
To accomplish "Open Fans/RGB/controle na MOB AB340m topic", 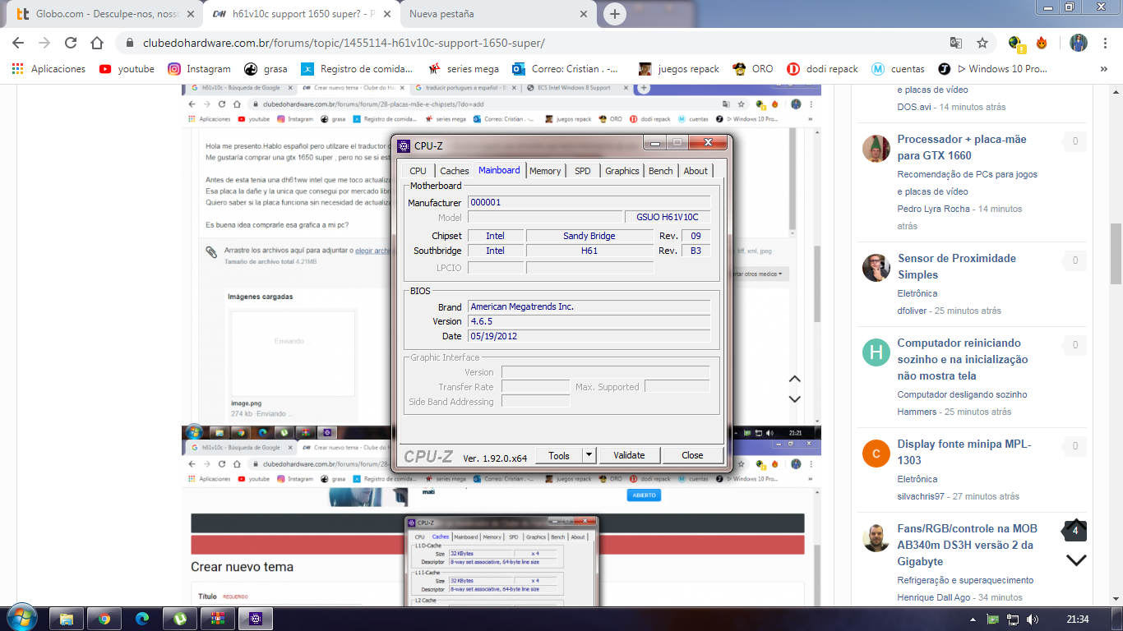I will pos(967,545).
